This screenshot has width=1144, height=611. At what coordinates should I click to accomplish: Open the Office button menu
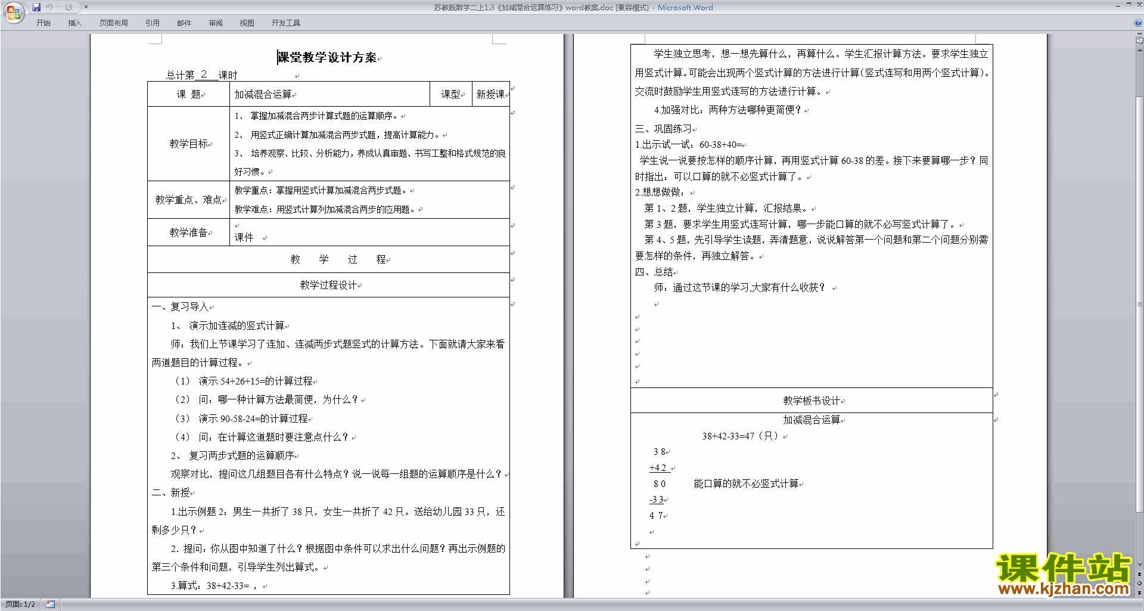tap(13, 12)
